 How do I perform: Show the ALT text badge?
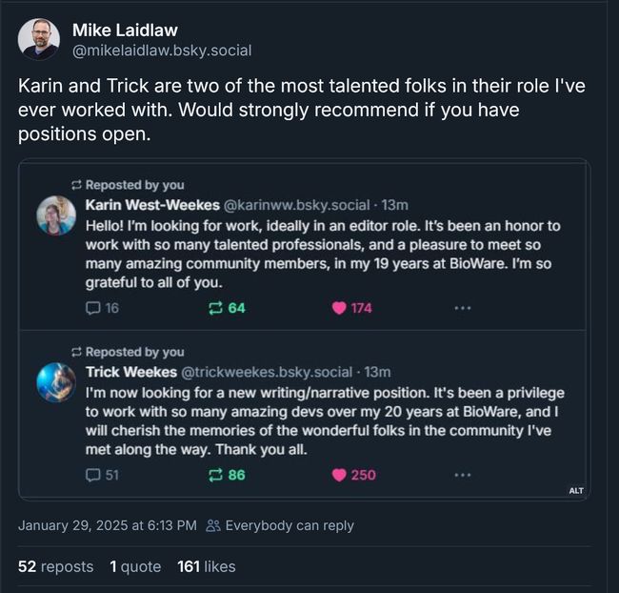575,490
